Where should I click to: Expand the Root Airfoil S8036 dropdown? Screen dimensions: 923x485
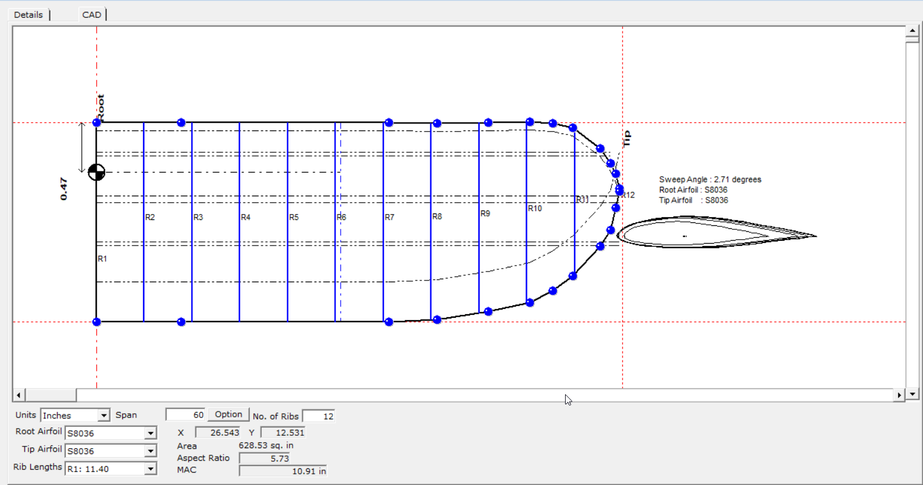(x=151, y=433)
